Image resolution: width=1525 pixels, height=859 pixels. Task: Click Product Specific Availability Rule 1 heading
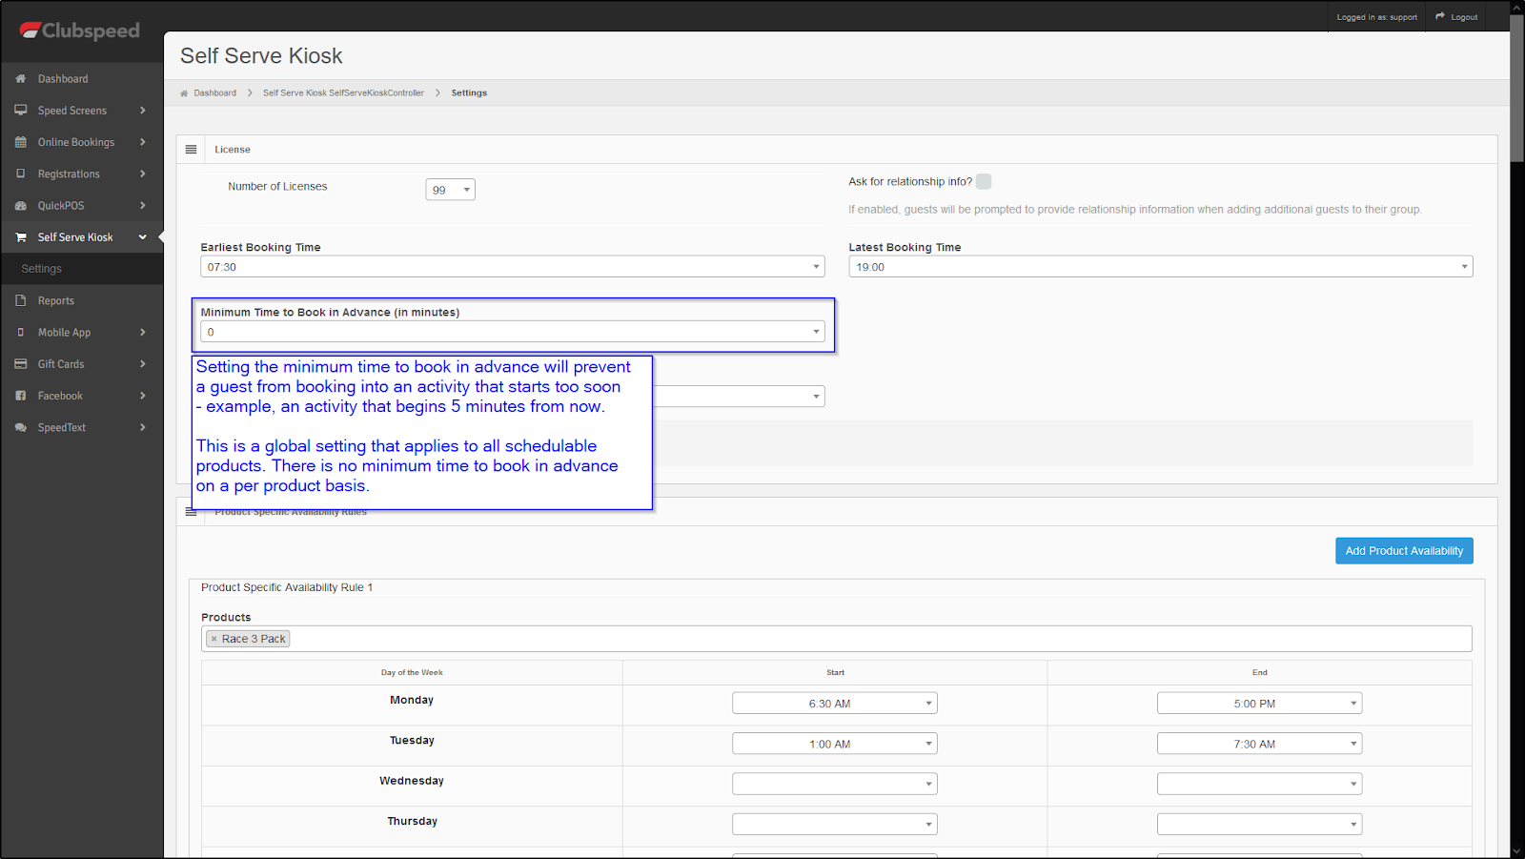(x=287, y=587)
